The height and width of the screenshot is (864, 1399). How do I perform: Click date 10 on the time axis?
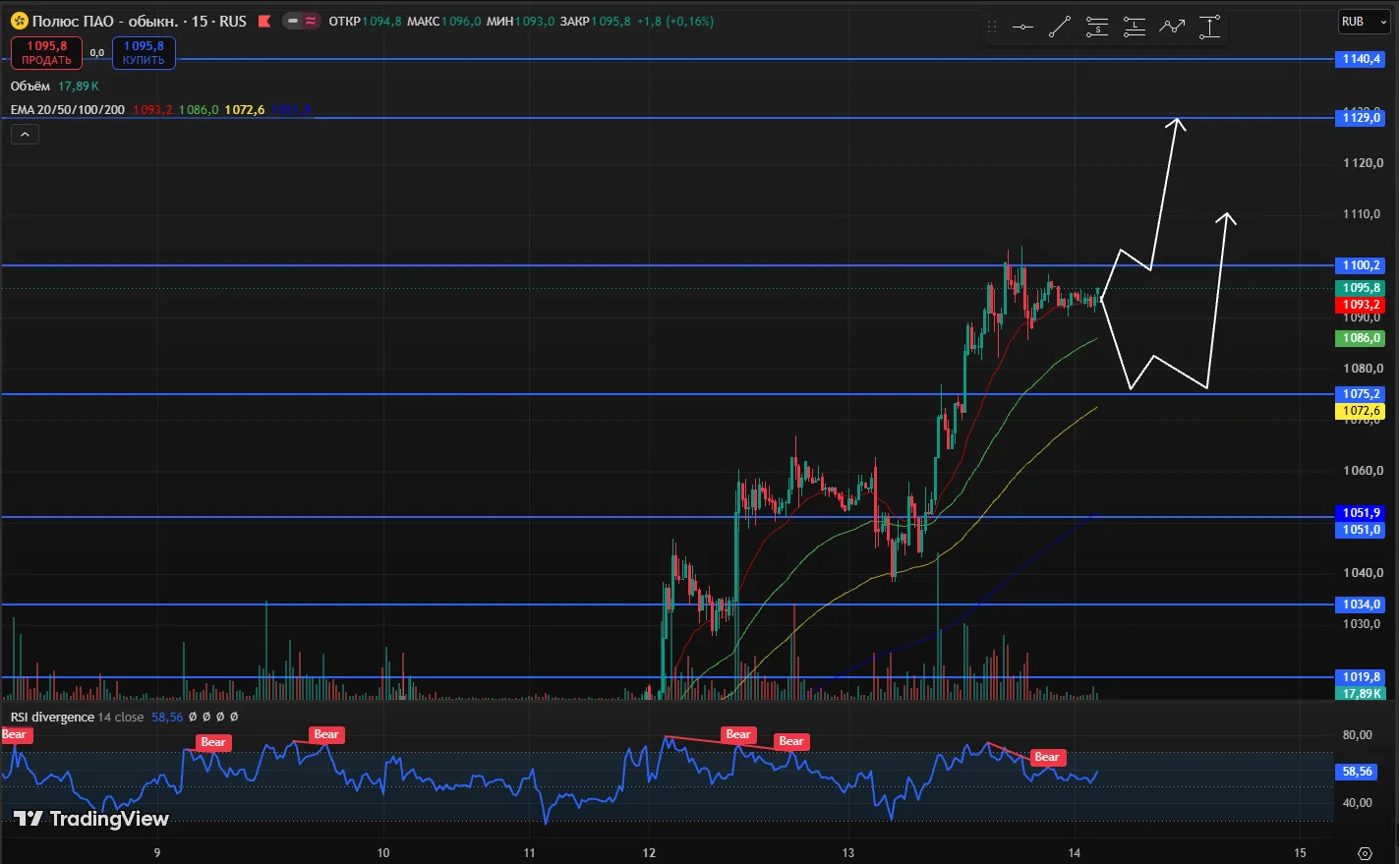tap(383, 852)
